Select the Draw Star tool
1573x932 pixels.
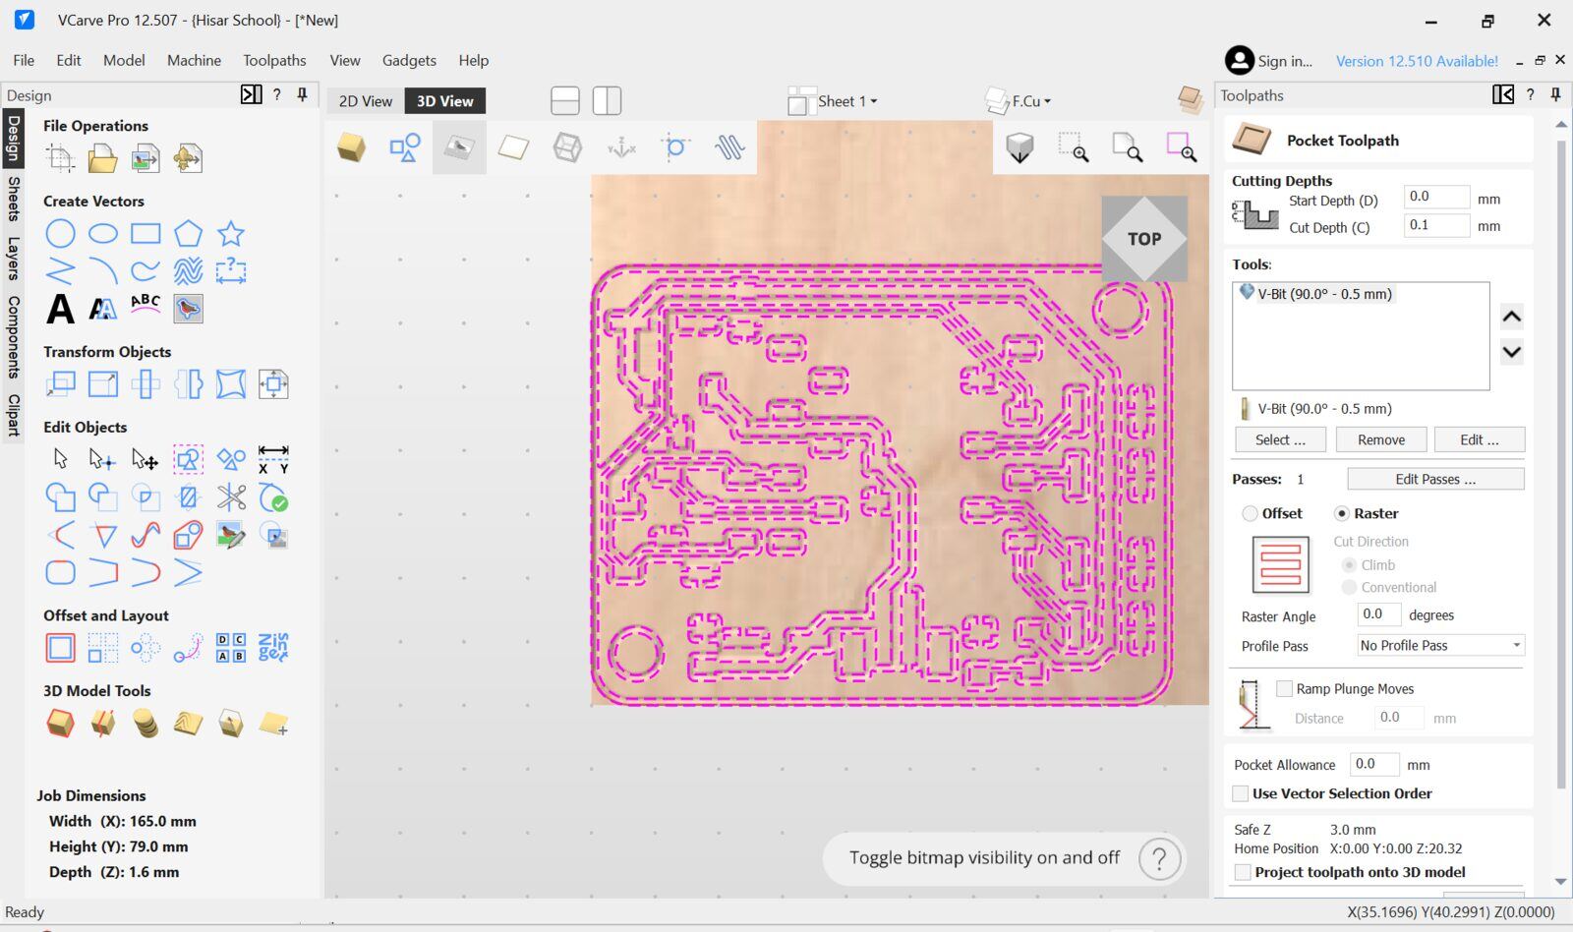pos(231,234)
